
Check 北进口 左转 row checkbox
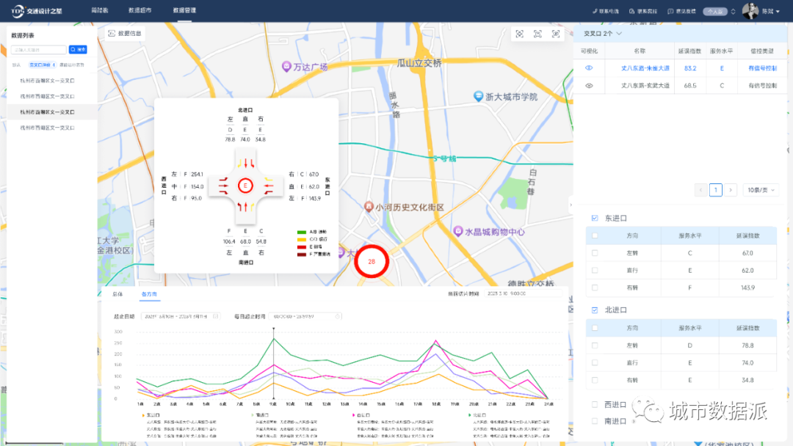pyautogui.click(x=595, y=346)
